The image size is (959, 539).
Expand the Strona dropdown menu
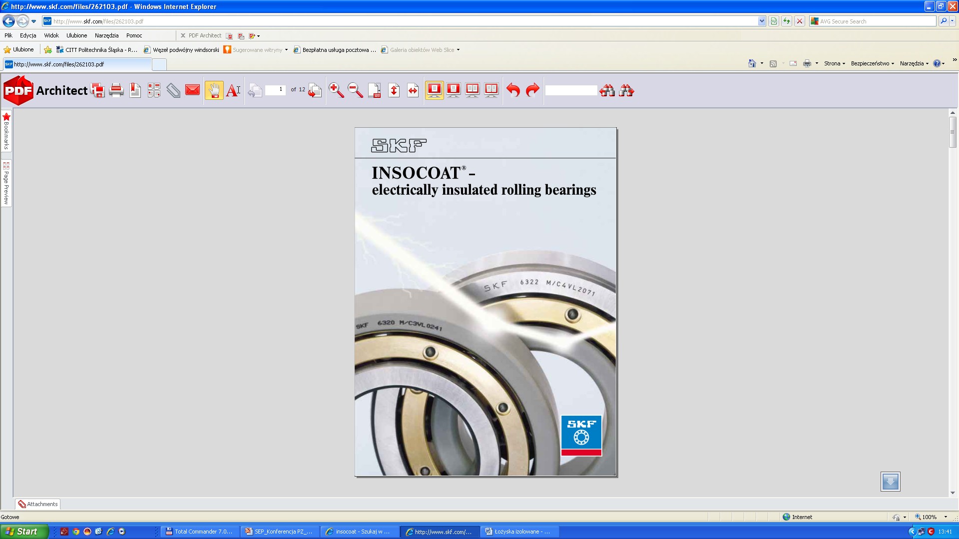835,63
